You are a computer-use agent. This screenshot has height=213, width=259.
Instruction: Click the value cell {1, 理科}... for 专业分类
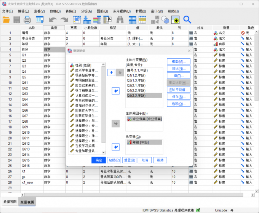[138, 38]
